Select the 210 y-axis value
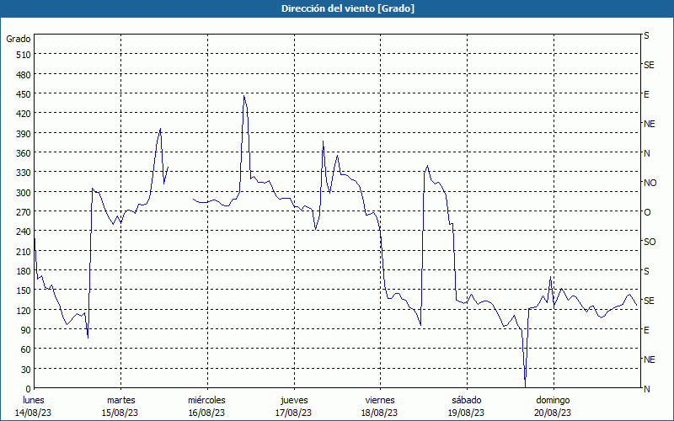 (x=24, y=252)
